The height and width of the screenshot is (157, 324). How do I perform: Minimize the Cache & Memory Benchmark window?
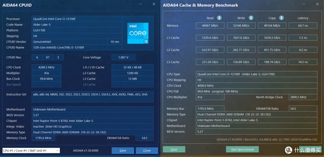coord(304,4)
